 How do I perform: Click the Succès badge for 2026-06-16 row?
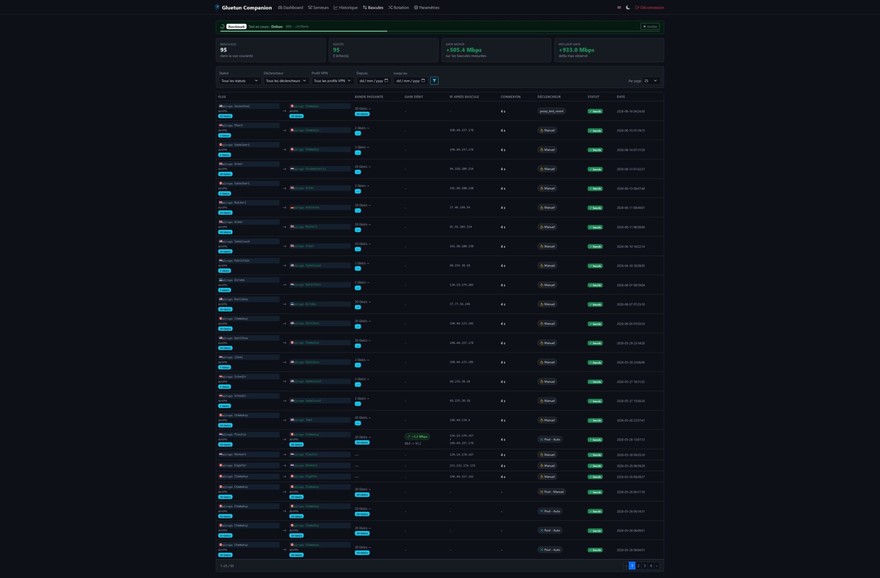pyautogui.click(x=595, y=111)
